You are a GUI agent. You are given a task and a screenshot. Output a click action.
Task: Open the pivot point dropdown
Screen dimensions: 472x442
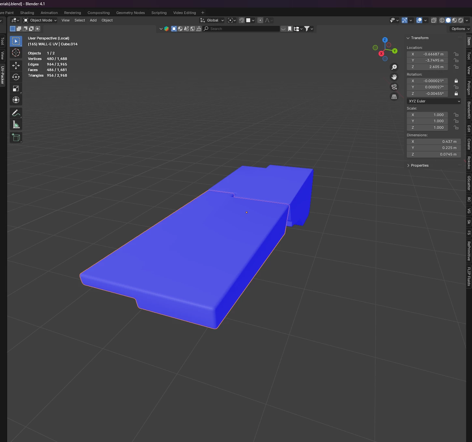click(x=232, y=20)
